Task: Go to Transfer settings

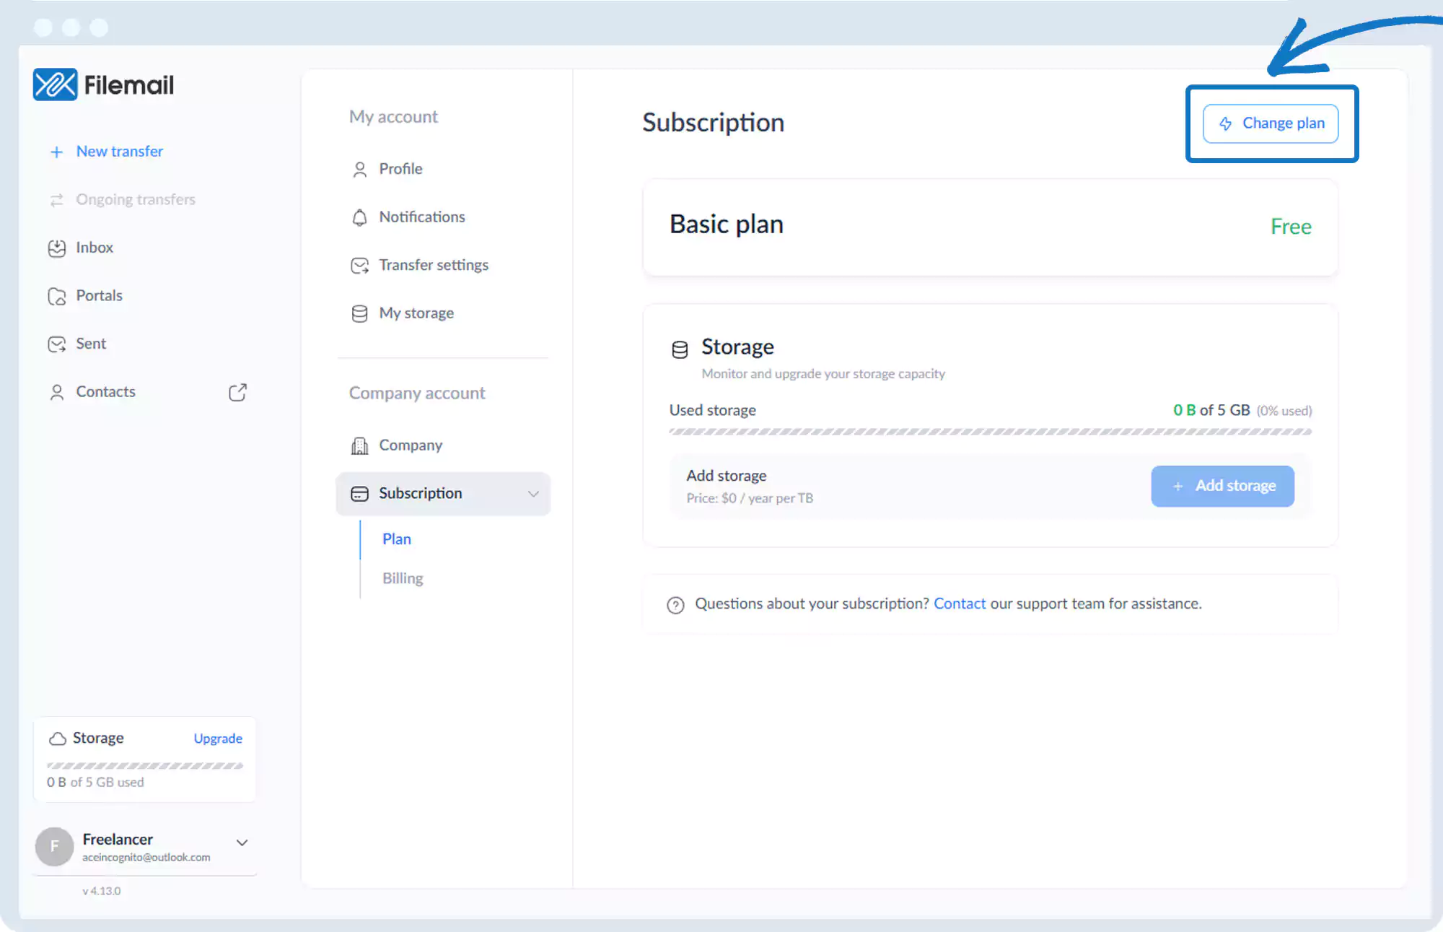Action: [x=433, y=265]
